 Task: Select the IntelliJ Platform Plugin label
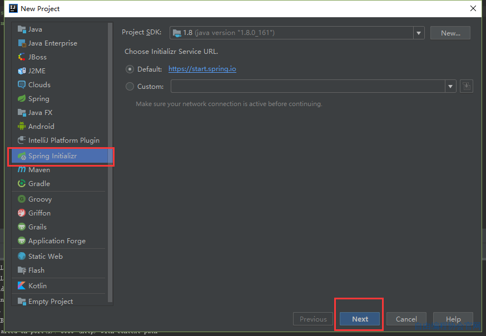pos(64,141)
